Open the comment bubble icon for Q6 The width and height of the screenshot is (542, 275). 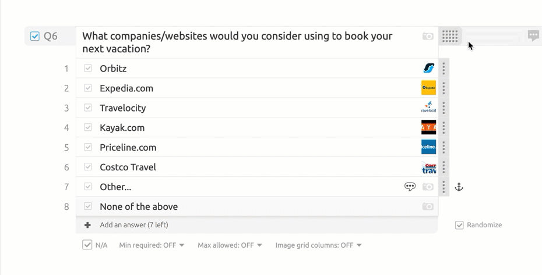533,35
